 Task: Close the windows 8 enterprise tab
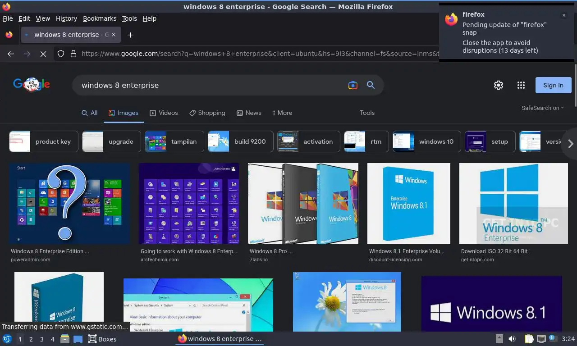tap(113, 35)
